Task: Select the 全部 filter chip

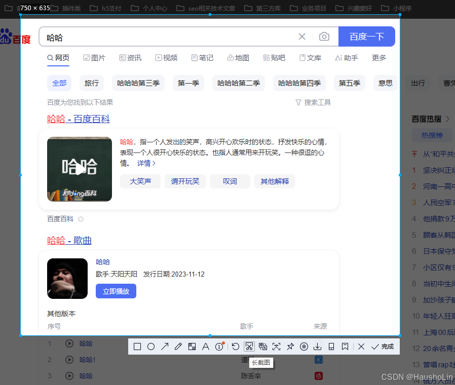Action: (59, 83)
